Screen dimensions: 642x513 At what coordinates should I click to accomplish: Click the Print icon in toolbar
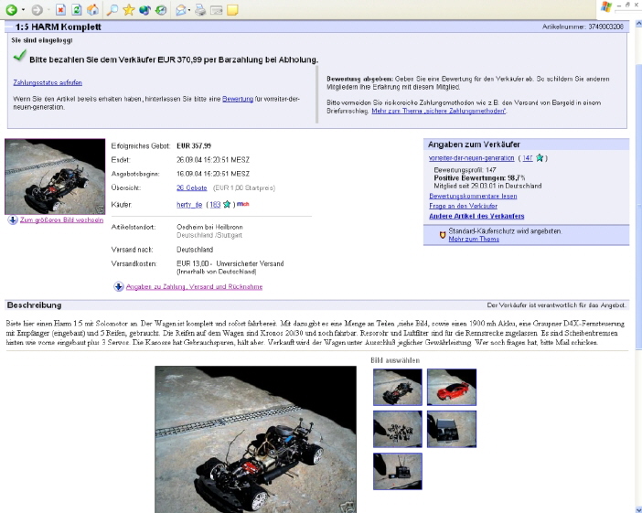[x=198, y=10]
